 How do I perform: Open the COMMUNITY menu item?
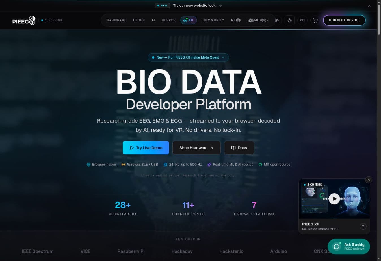213,20
